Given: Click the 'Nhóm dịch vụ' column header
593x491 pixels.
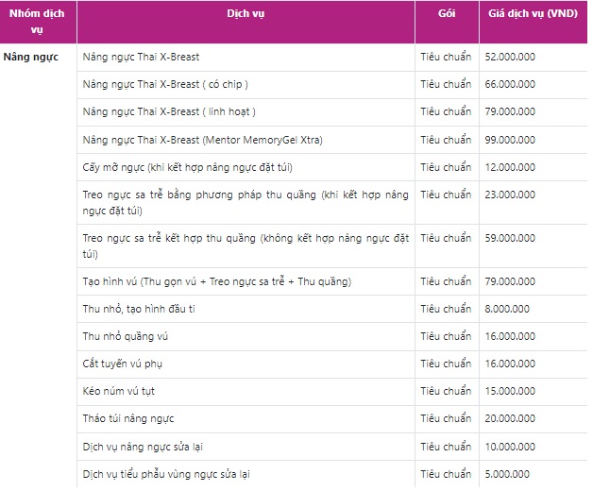Looking at the screenshot, I should tap(37, 22).
